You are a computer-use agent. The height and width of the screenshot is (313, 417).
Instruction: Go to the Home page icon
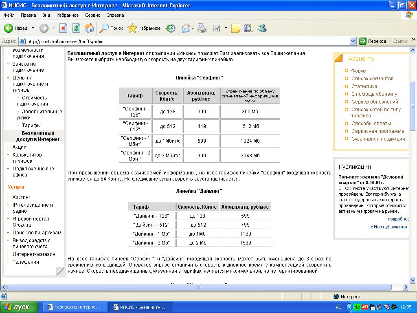click(x=89, y=28)
